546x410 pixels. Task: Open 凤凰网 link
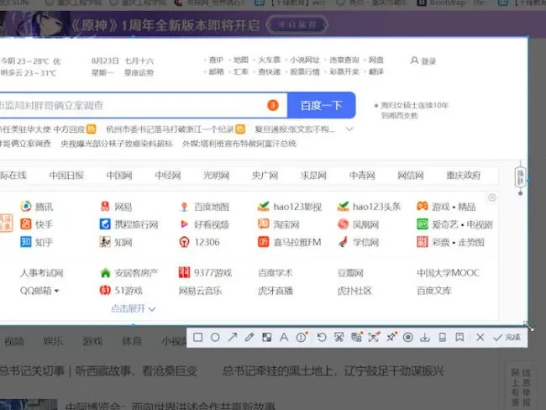[x=365, y=224]
